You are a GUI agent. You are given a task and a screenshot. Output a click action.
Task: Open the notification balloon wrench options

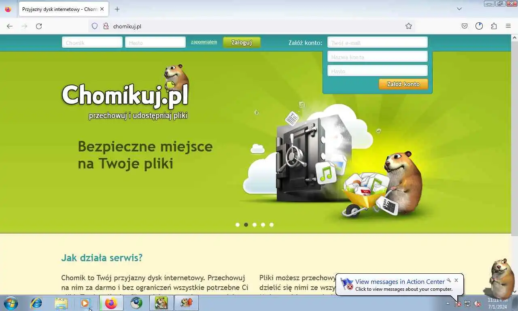tap(449, 280)
